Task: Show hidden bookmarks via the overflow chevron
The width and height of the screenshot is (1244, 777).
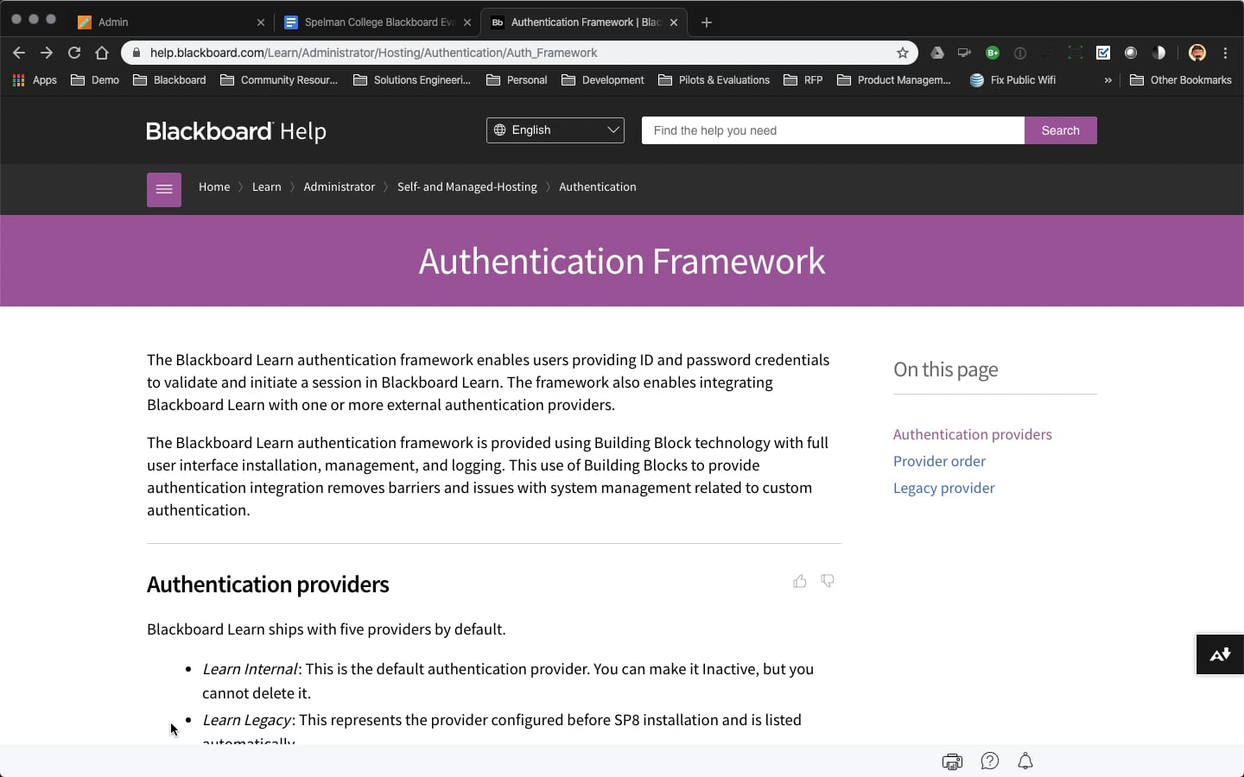Action: click(x=1108, y=80)
